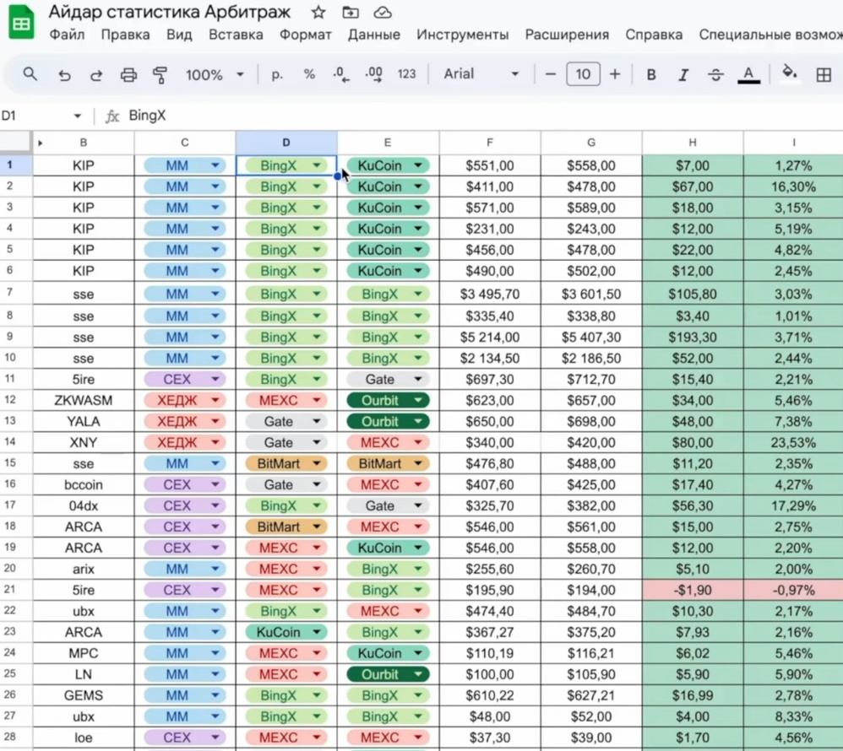Open the Данные menu
Image resolution: width=843 pixels, height=751 pixels.
pyautogui.click(x=373, y=35)
